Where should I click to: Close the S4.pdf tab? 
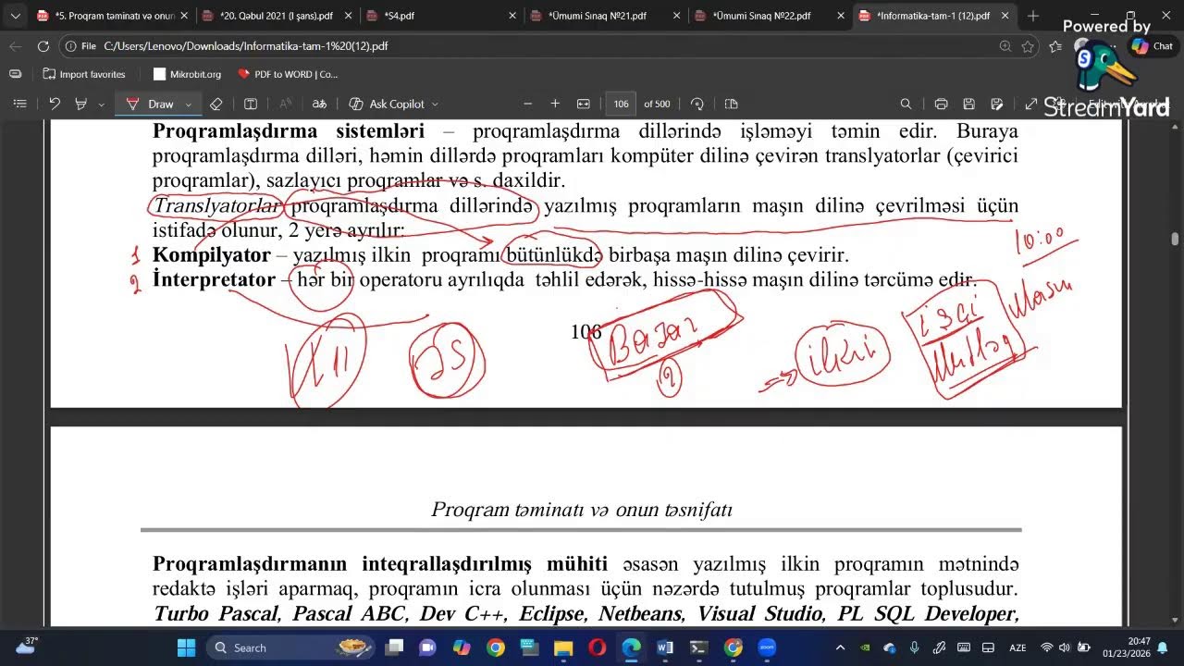click(512, 16)
